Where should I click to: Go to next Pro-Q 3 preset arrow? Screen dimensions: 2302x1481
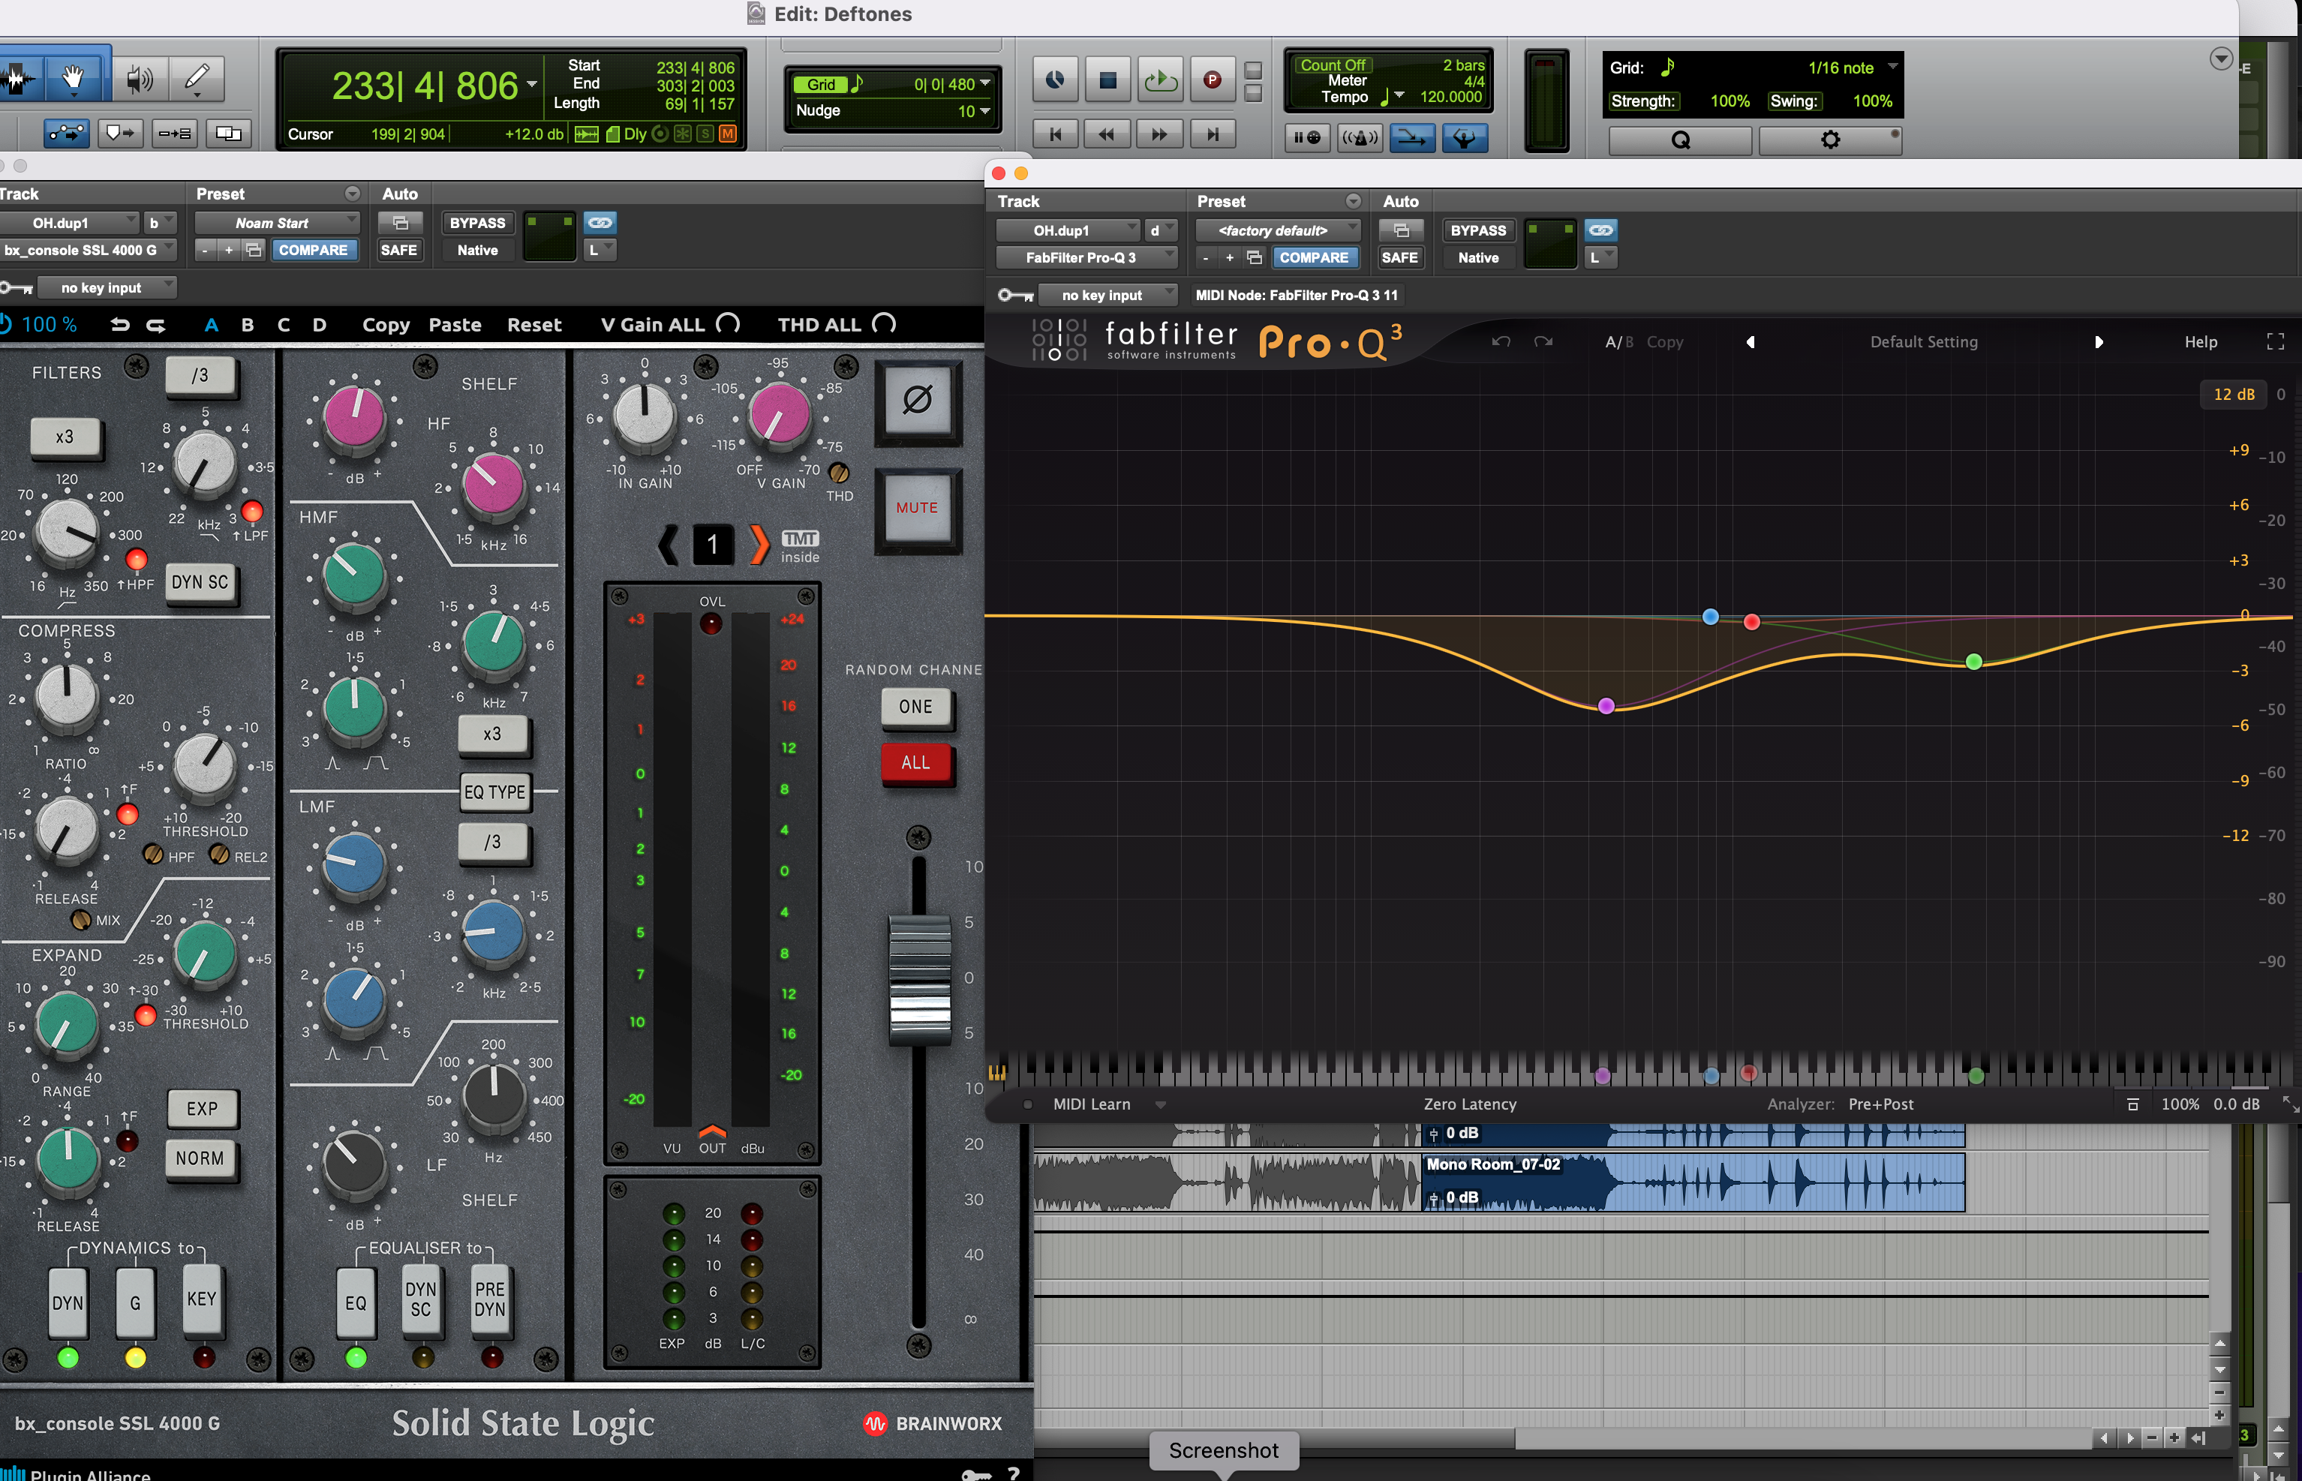pos(2098,341)
